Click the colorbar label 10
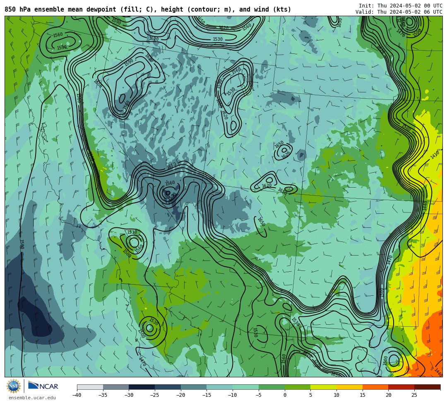The image size is (447, 403). coord(336,395)
